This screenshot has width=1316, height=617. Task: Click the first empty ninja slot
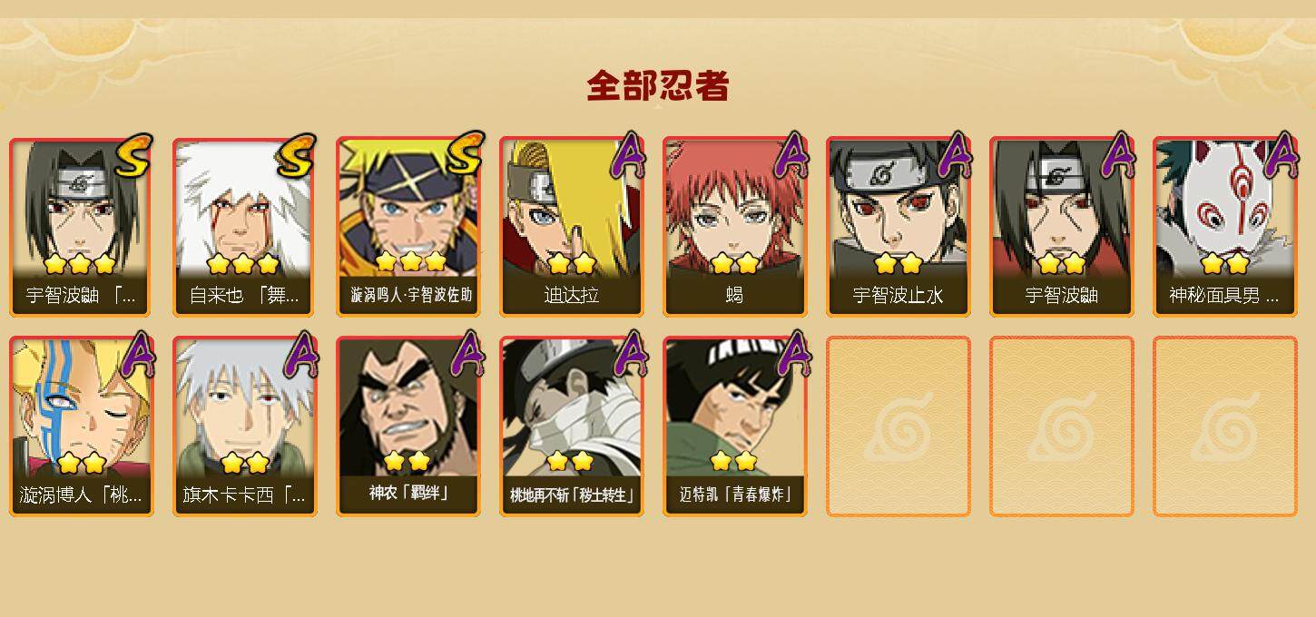click(898, 426)
